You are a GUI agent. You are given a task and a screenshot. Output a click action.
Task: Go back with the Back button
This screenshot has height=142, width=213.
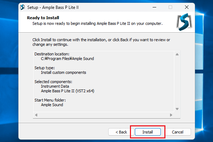pos(121,132)
